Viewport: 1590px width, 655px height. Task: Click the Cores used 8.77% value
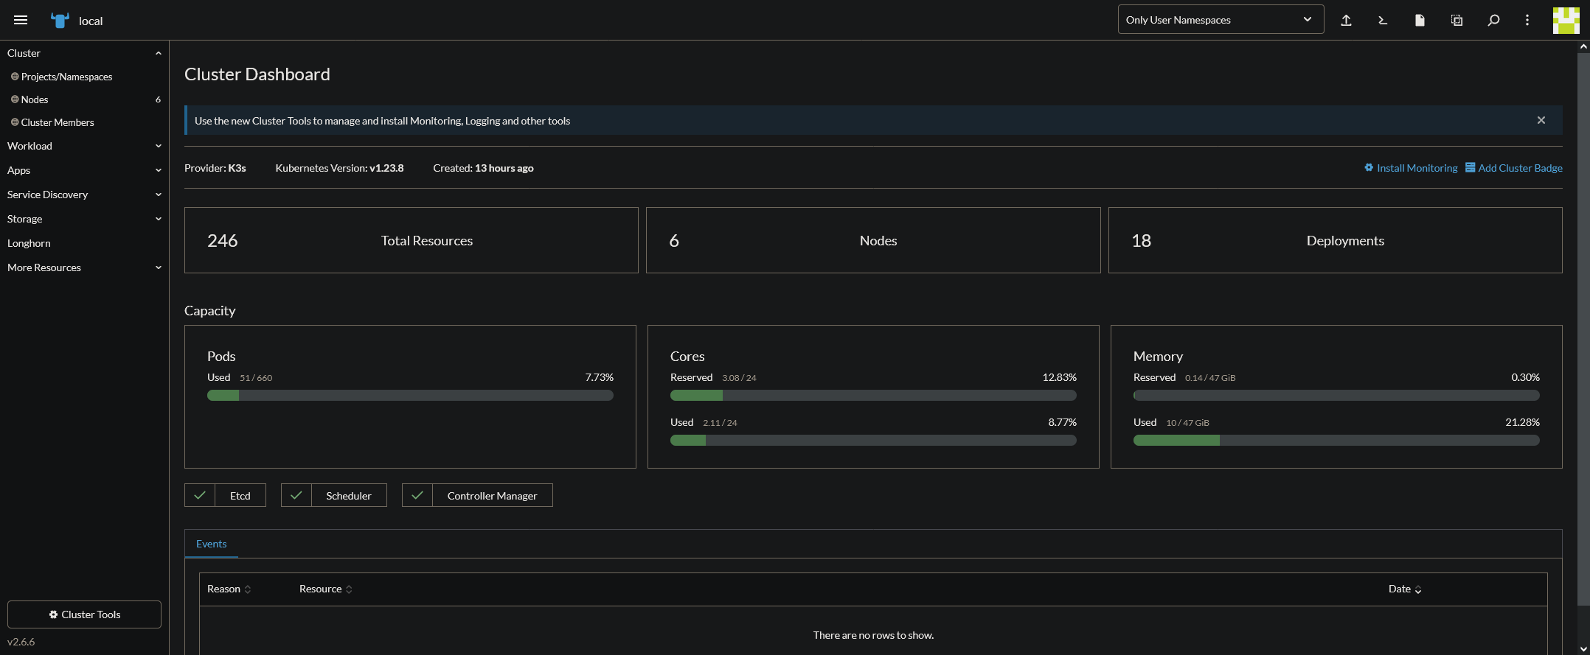coord(1062,422)
